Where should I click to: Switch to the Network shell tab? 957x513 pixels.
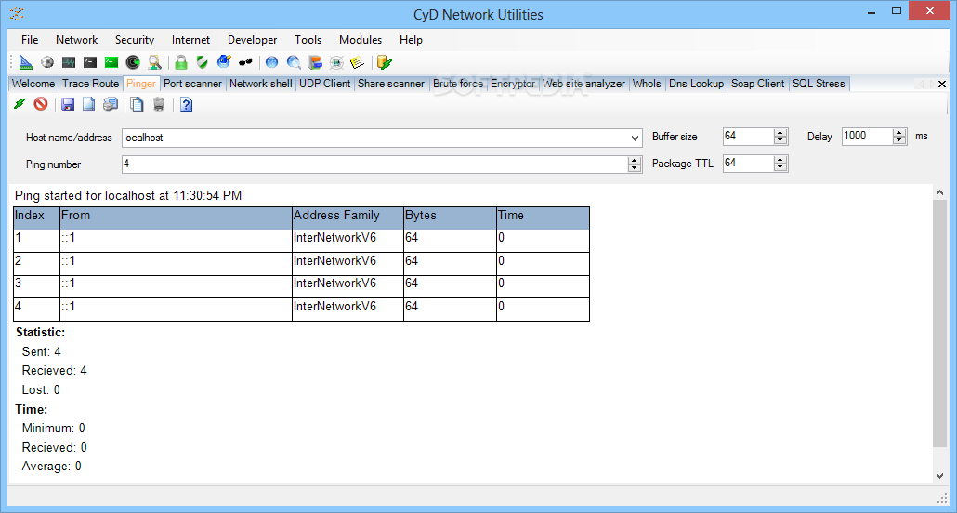260,84
